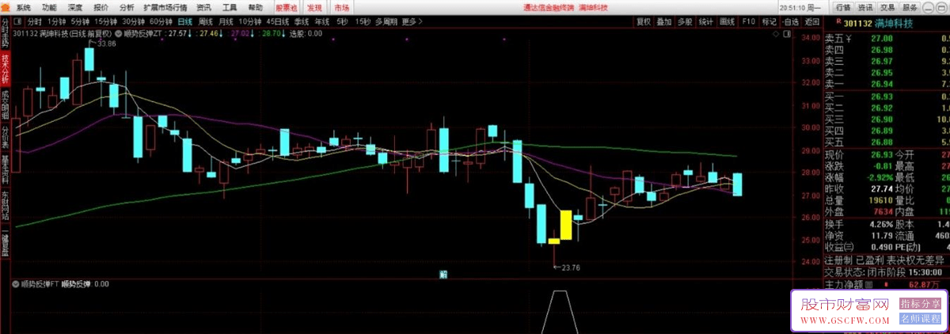
Task: Expand the 更多 periods list
Action: pos(411,21)
